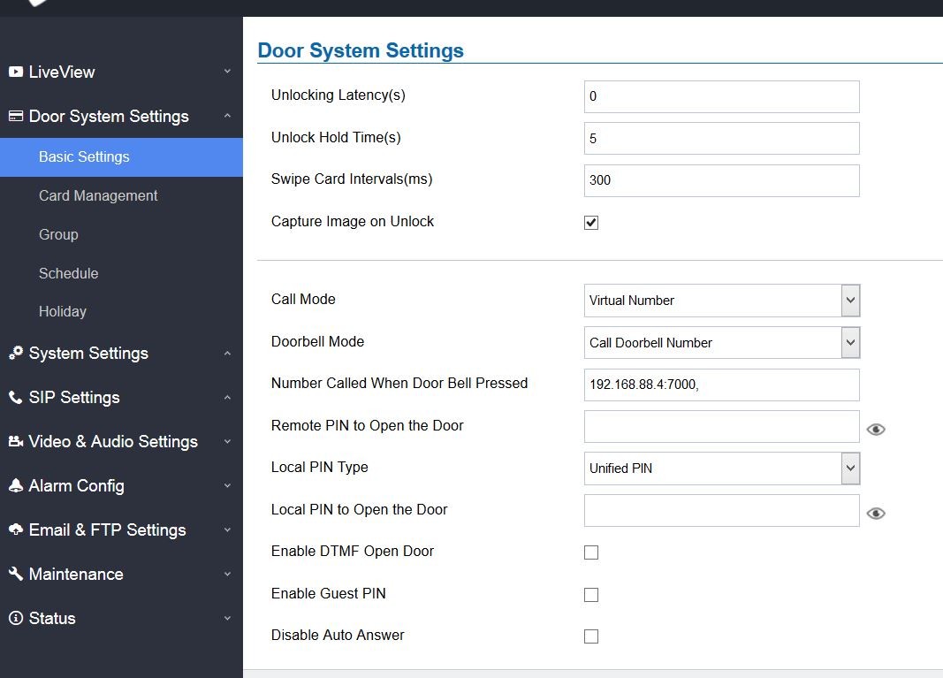Click the Door System Settings card icon
This screenshot has height=678, width=943.
click(16, 116)
